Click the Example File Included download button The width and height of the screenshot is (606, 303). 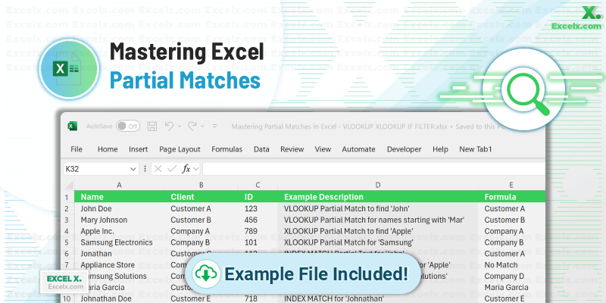pyautogui.click(x=302, y=273)
